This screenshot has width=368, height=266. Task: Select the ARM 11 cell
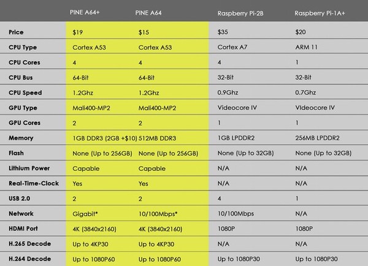tap(305, 47)
